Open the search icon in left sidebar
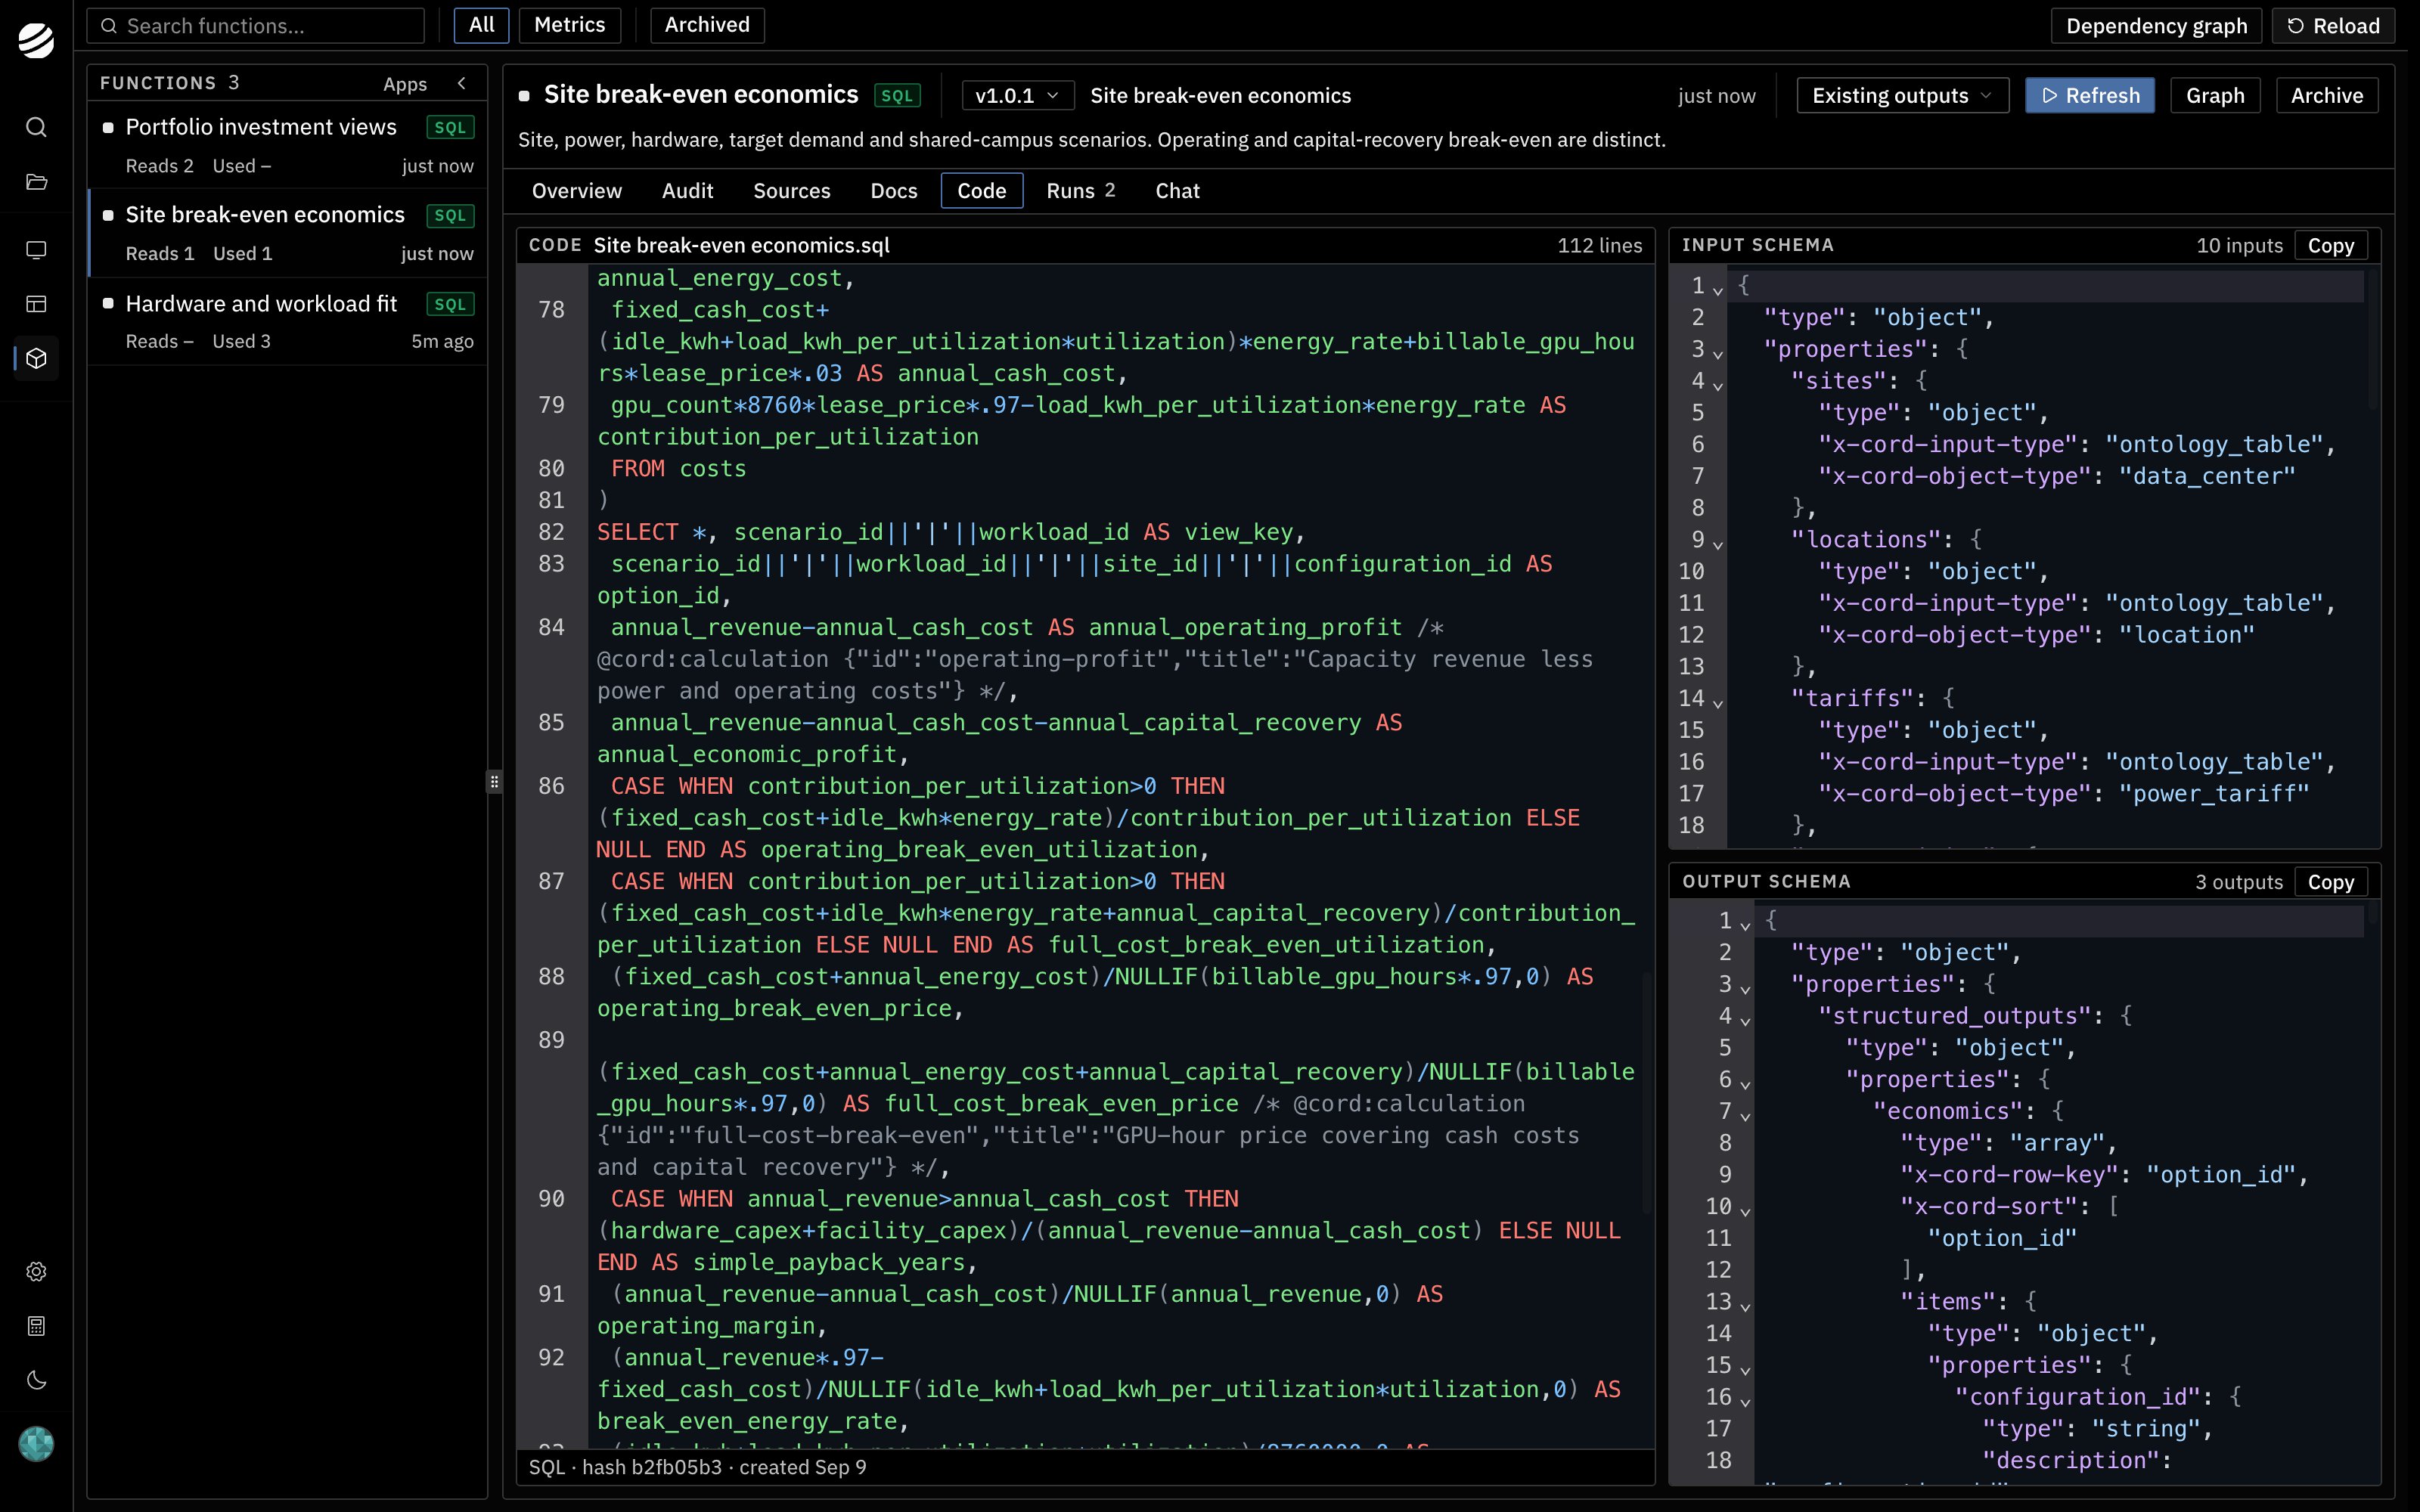This screenshot has height=1512, width=2420. [x=36, y=127]
